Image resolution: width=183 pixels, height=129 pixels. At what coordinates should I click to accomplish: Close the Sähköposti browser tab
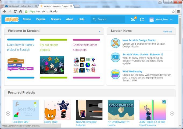[x=36, y=6]
